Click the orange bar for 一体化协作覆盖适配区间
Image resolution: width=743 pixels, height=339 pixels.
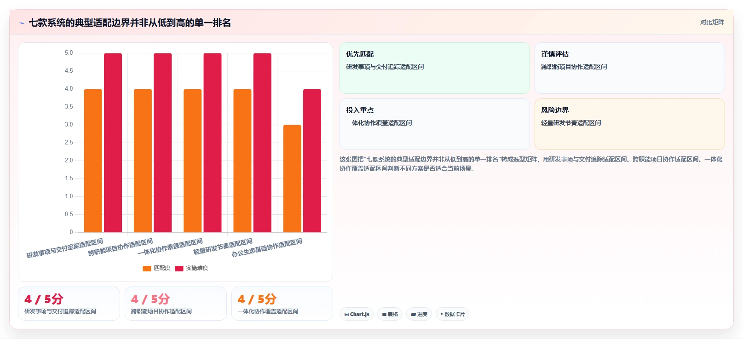point(192,161)
